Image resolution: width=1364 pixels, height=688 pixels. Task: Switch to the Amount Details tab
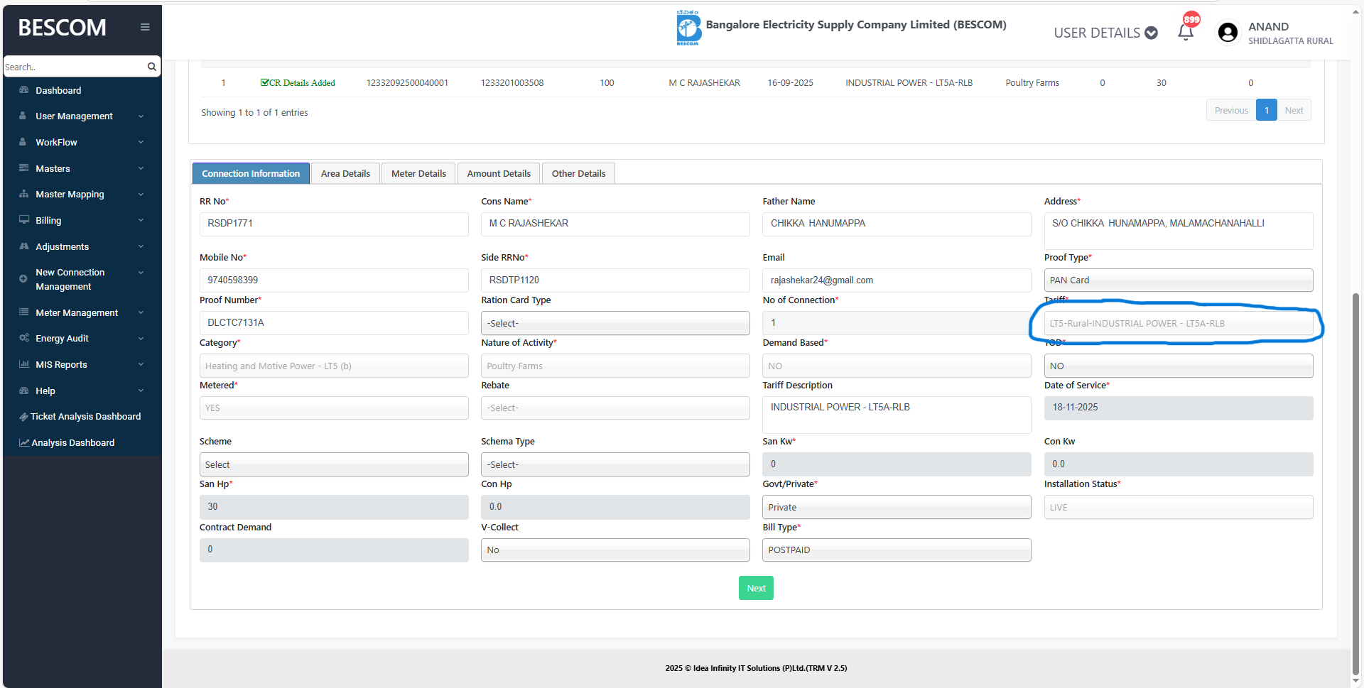(x=499, y=174)
